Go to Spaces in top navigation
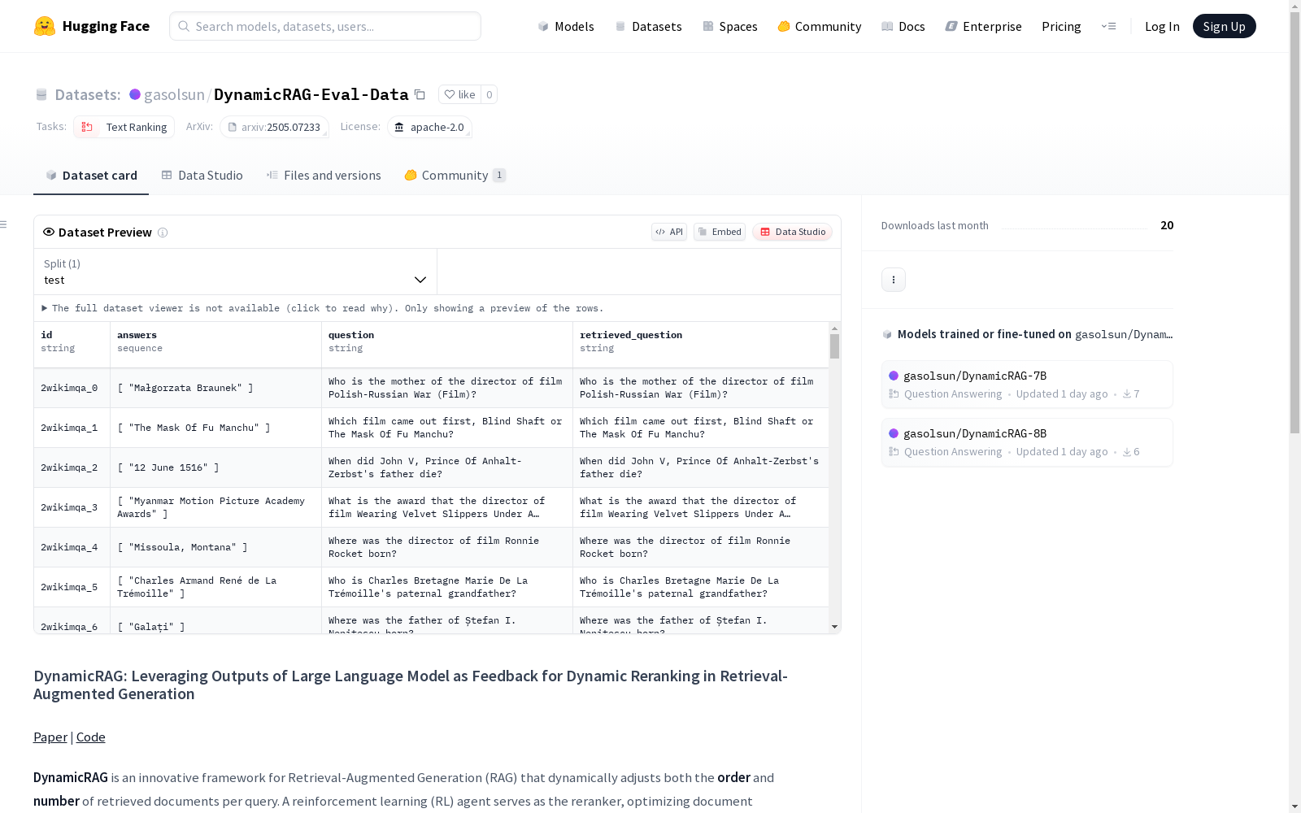This screenshot has width=1301, height=813. point(730,26)
